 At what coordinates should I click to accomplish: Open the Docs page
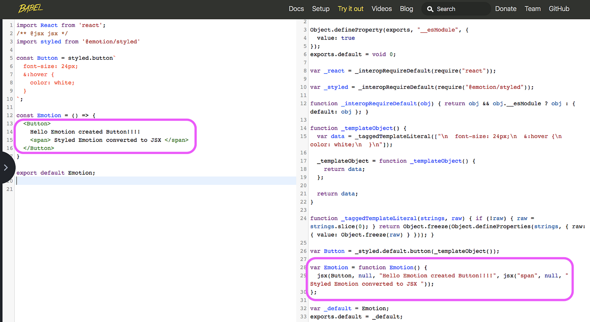(296, 8)
